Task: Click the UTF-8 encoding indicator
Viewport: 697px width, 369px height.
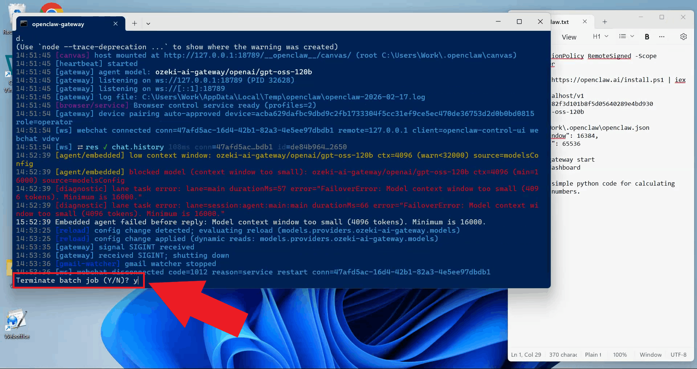Action: pos(678,355)
